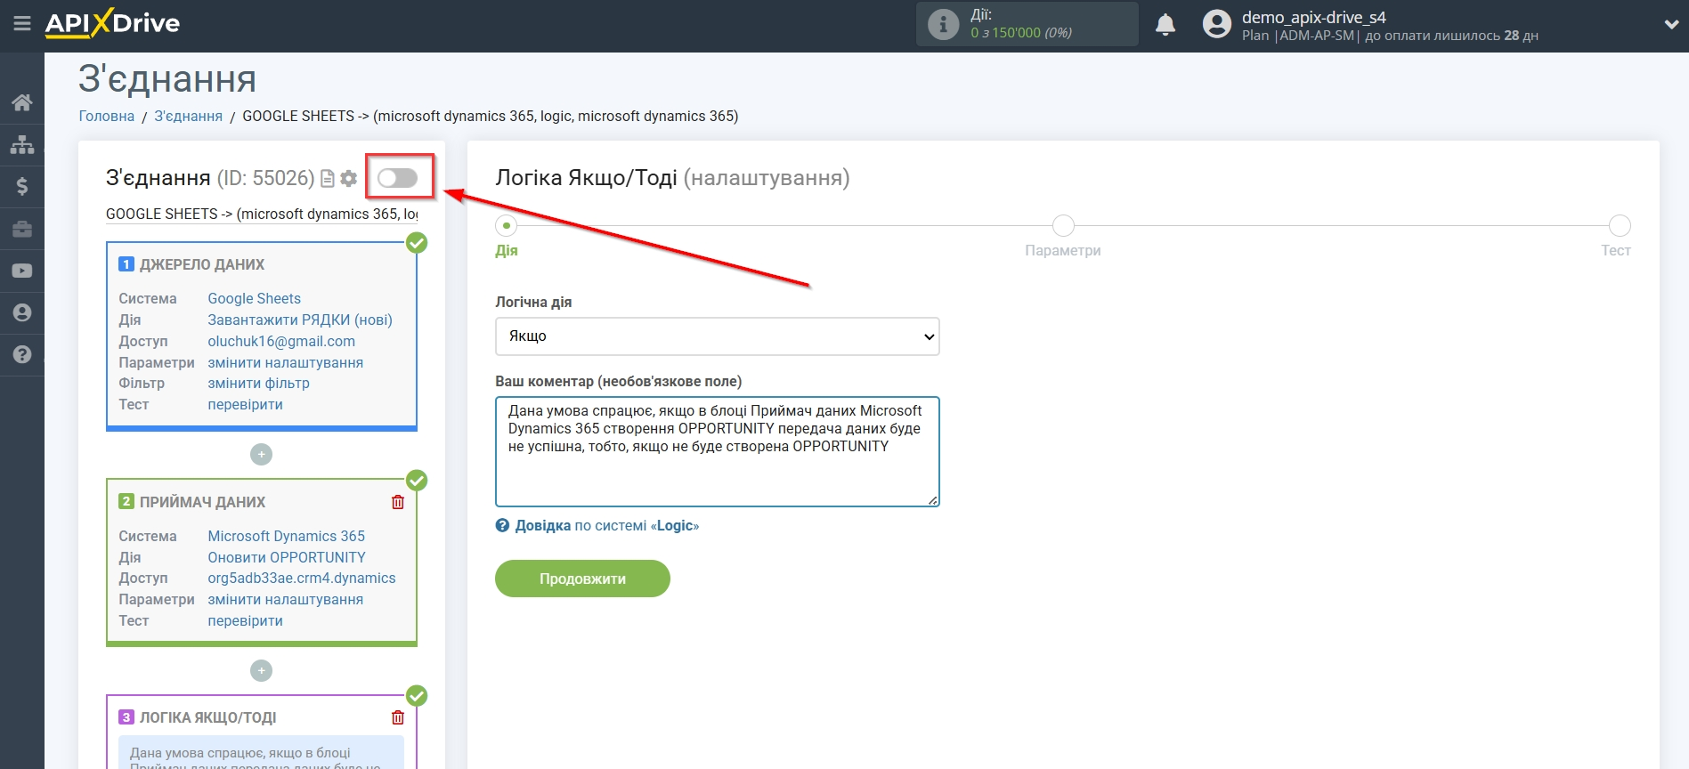Viewport: 1689px width, 769px height.
Task: Go to Головна breadcrumb
Action: pyautogui.click(x=107, y=116)
